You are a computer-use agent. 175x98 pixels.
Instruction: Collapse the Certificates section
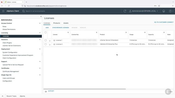point(40,68)
